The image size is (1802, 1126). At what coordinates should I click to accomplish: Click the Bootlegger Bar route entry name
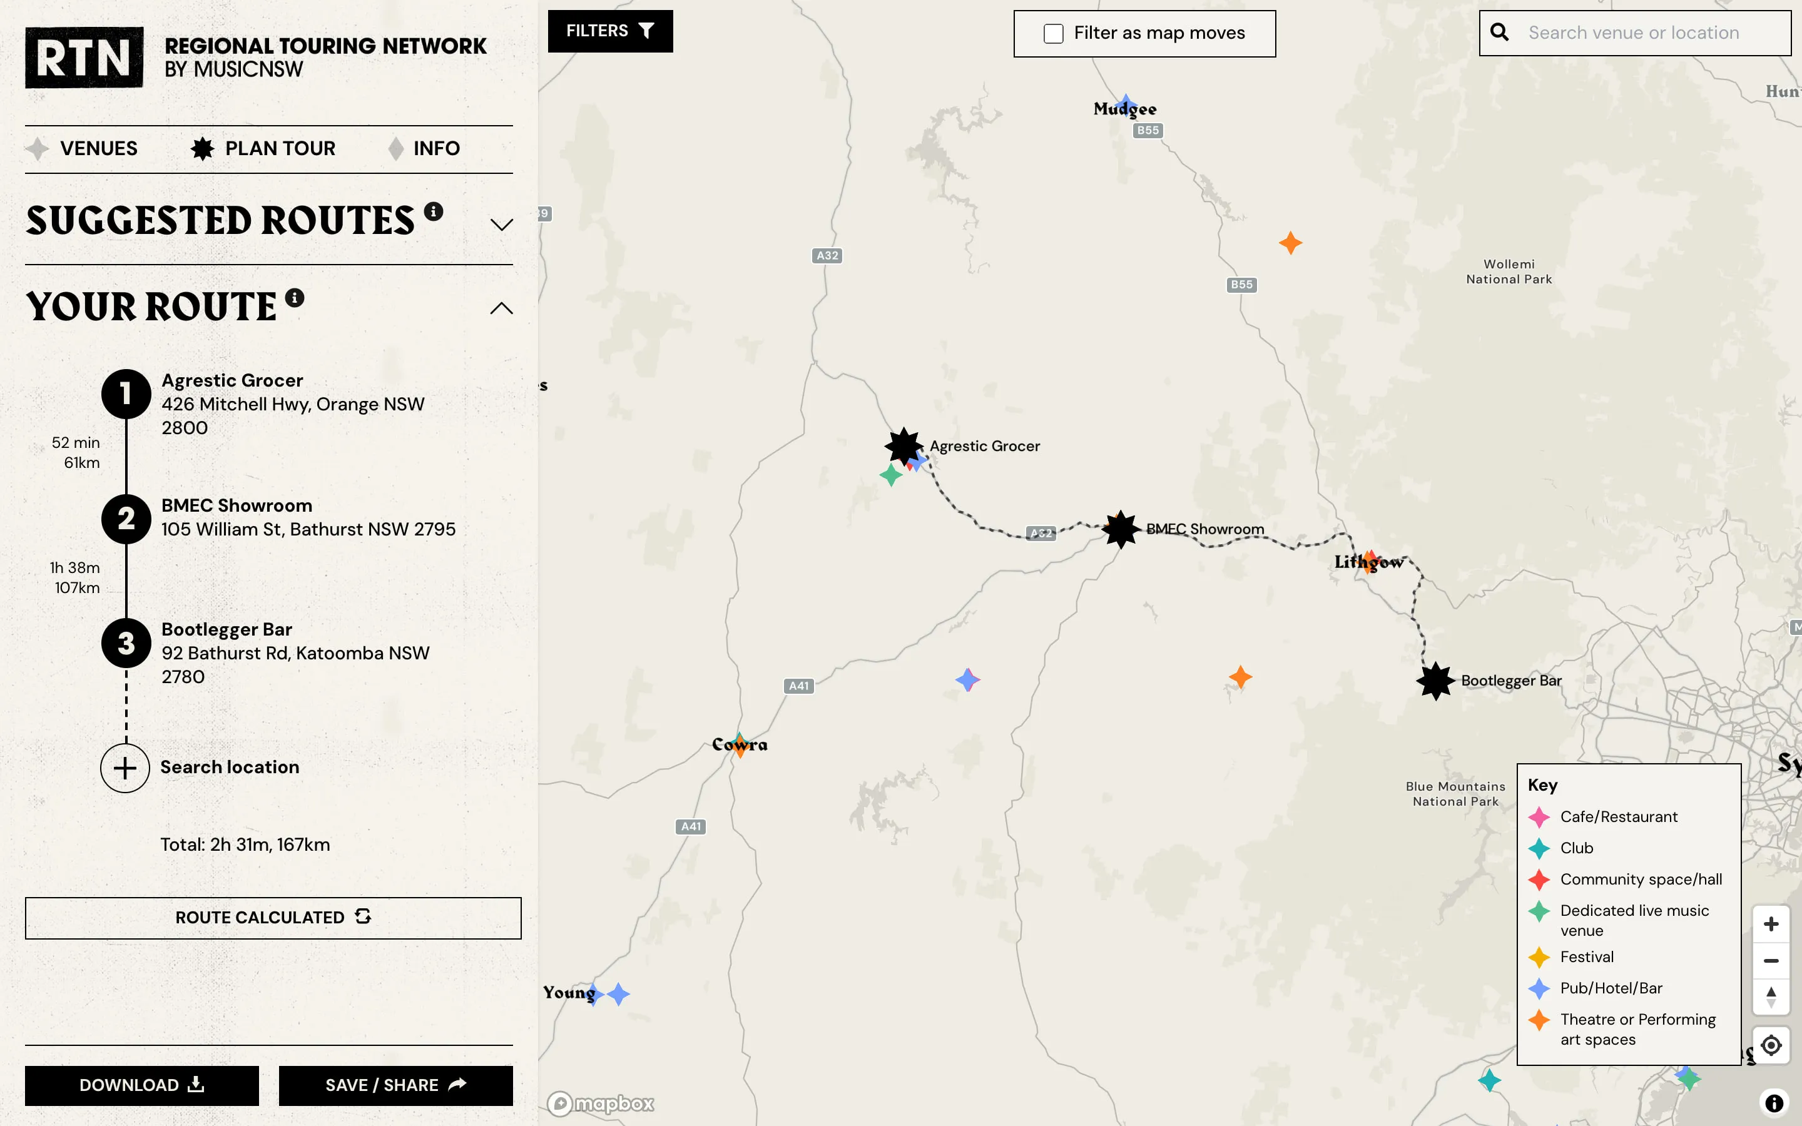pyautogui.click(x=227, y=629)
